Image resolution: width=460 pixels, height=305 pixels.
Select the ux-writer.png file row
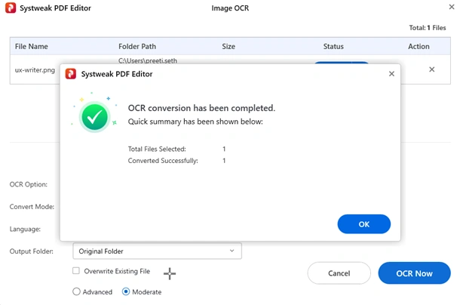[35, 70]
